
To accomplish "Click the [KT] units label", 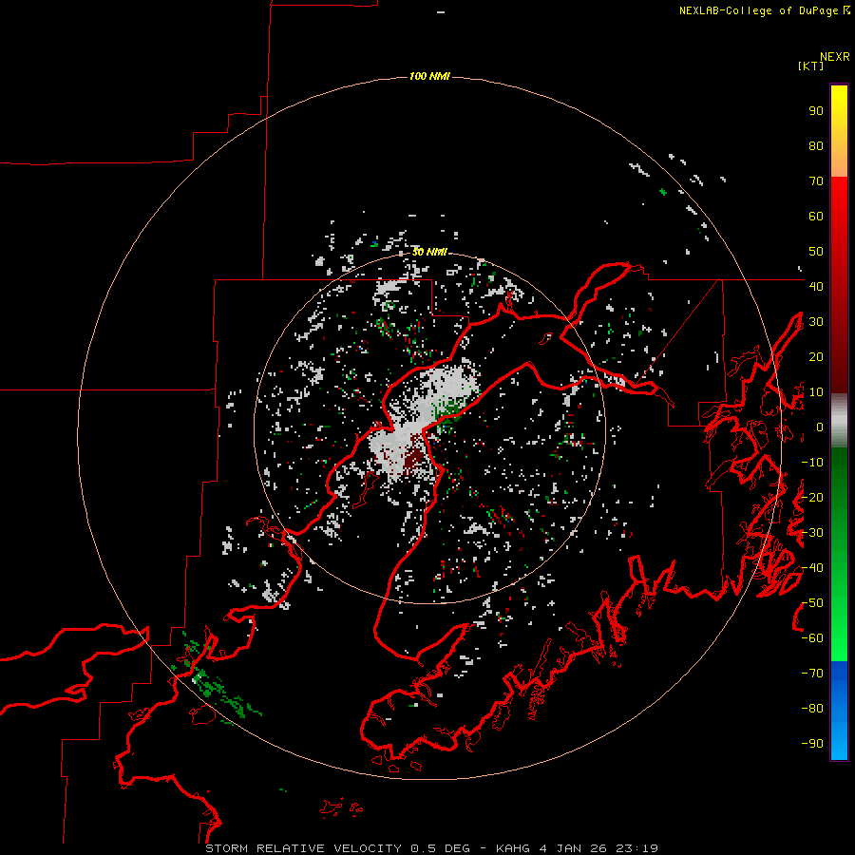I will point(811,66).
